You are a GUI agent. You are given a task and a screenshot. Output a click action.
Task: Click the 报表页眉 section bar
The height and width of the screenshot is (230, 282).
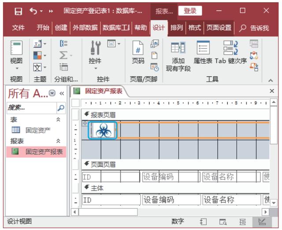(x=175, y=115)
